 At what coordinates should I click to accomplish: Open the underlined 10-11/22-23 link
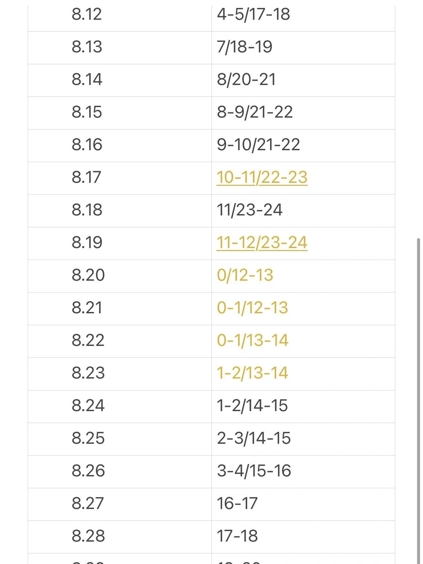pyautogui.click(x=262, y=178)
